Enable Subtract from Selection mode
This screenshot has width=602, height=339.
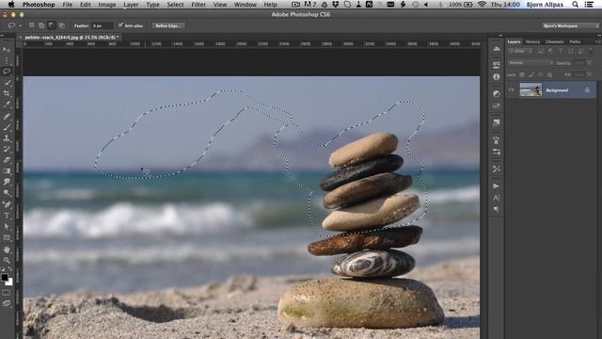pos(52,25)
